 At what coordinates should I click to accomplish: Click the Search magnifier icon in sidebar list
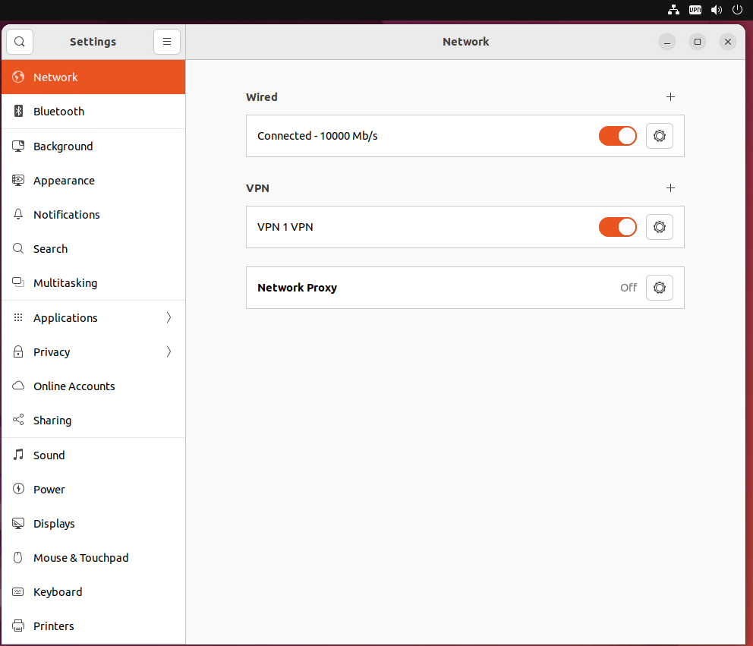18,248
